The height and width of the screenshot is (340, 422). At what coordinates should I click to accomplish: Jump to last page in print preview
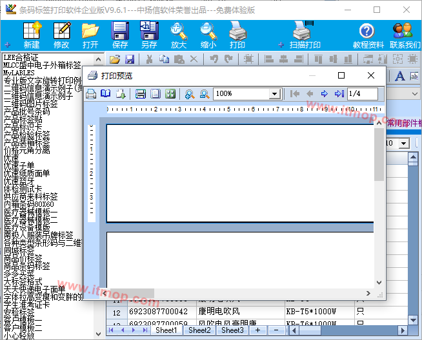point(339,94)
